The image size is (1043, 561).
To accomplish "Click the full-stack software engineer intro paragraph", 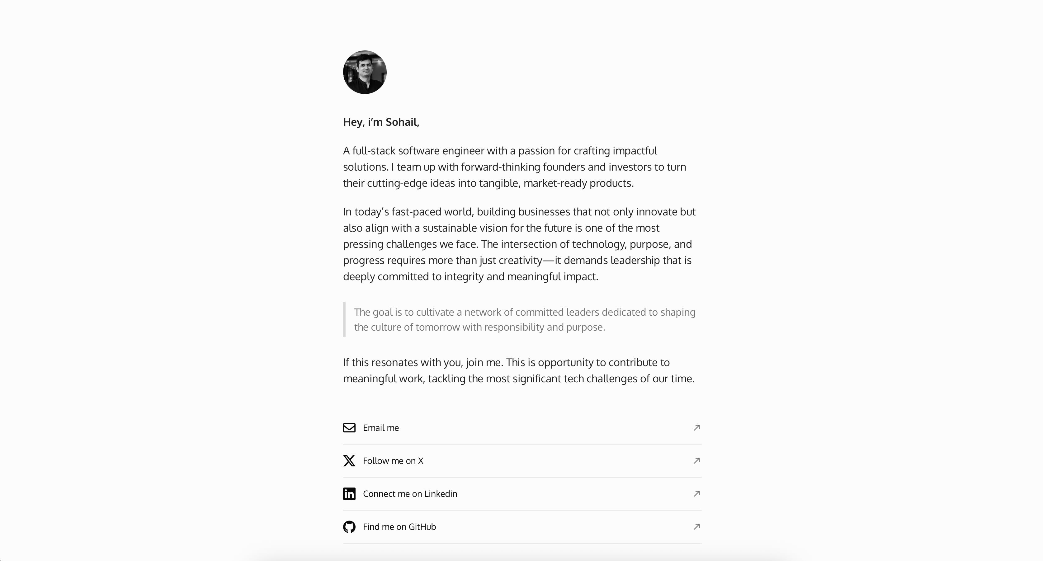I will [x=514, y=167].
